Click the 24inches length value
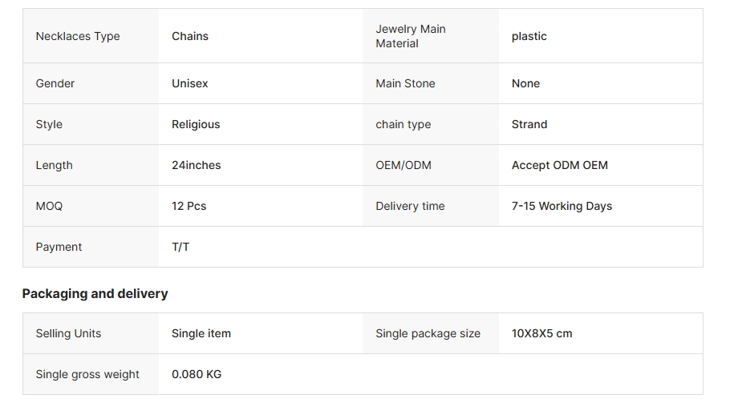738x407 pixels. pos(197,165)
